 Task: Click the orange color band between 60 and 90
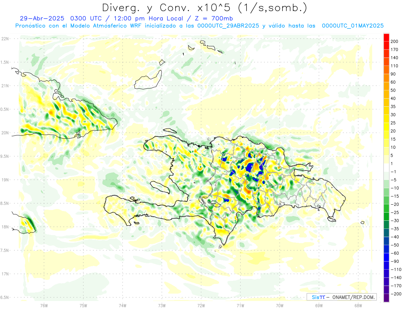point(386,78)
